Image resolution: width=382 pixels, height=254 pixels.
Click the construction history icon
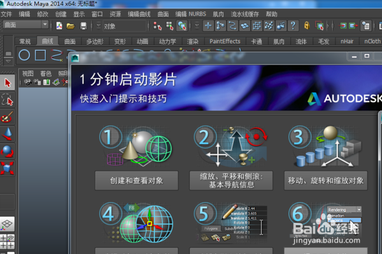365,25
